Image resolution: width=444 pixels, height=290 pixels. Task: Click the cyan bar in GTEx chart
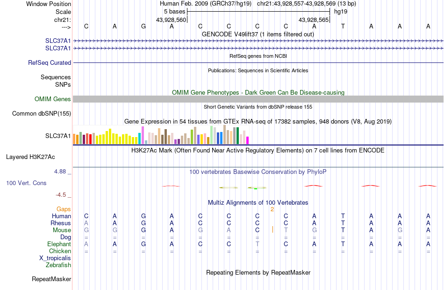coord(140,138)
